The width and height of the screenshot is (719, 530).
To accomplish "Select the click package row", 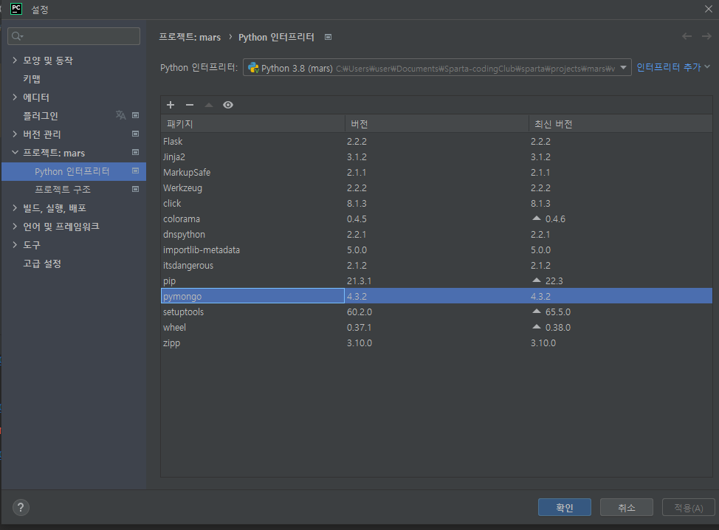I will coord(436,203).
